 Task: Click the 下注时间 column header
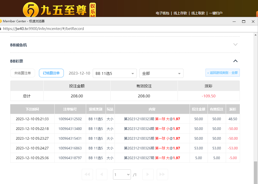32,109
